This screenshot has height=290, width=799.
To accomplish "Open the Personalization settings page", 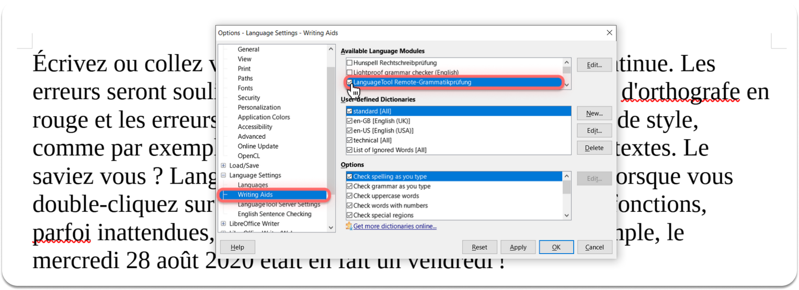I will click(x=259, y=107).
